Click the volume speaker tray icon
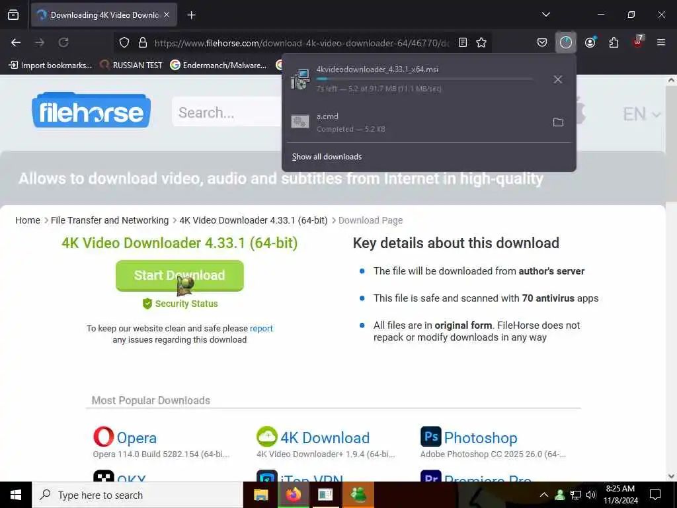The width and height of the screenshot is (677, 508). pyautogui.click(x=591, y=495)
